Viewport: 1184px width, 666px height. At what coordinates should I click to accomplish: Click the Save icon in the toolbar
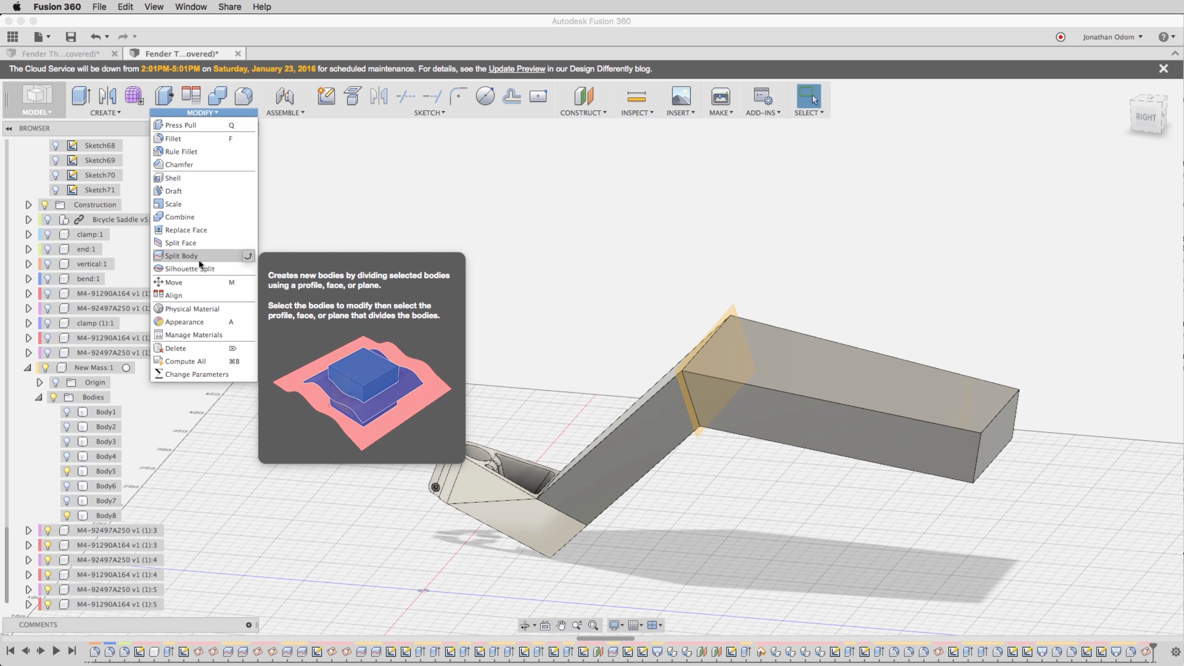tap(70, 37)
